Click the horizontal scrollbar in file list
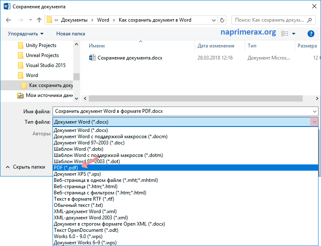The height and width of the screenshot is (246, 321). [x=196, y=99]
